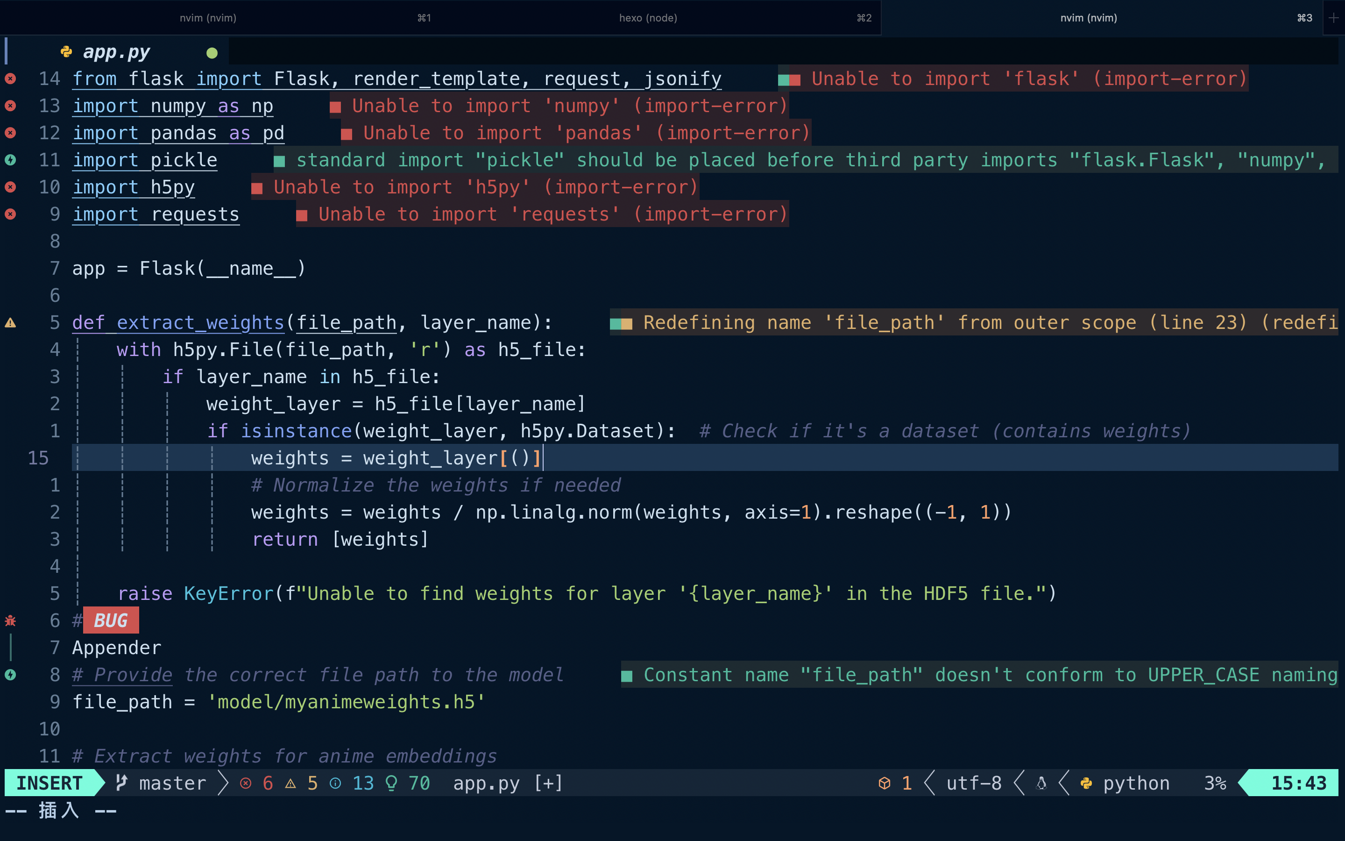Click the python filetype label in the statusline
This screenshot has width=1345, height=841.
(x=1136, y=783)
